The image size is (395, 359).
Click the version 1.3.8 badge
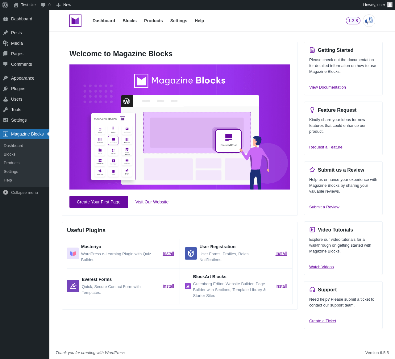[353, 21]
